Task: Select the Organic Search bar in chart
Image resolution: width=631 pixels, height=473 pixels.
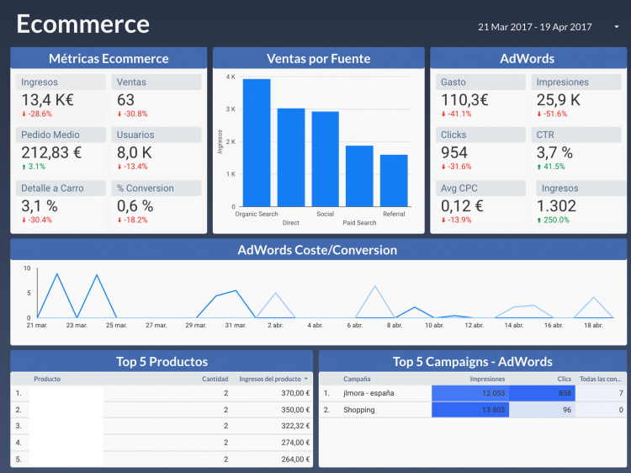Action: coord(257,143)
